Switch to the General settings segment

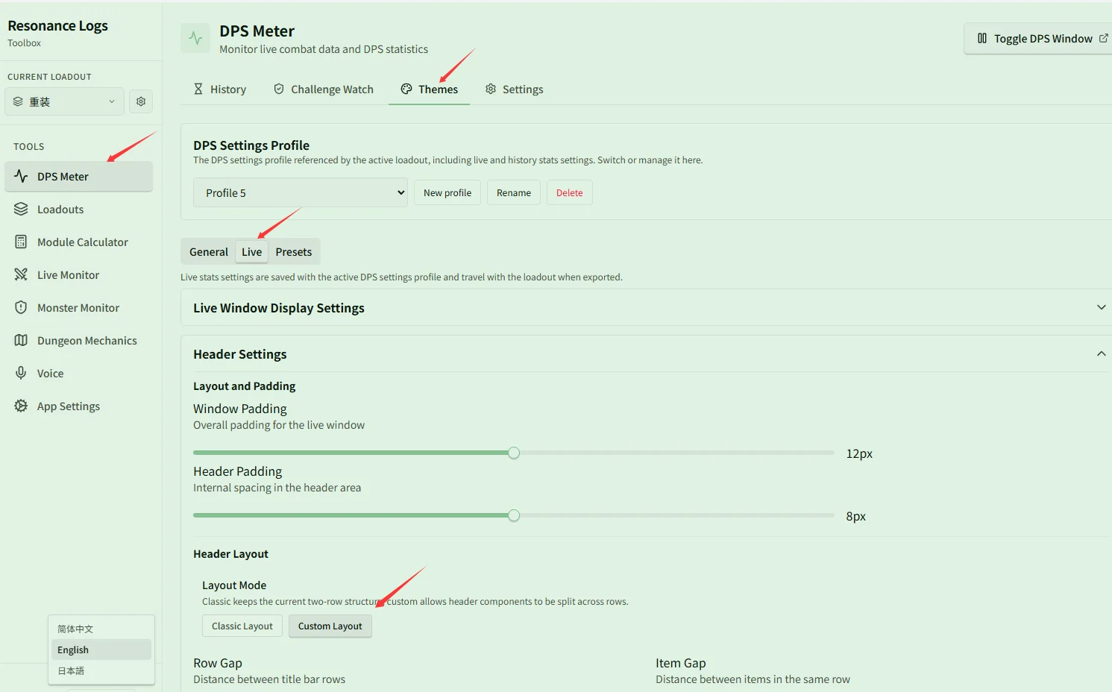click(x=209, y=252)
